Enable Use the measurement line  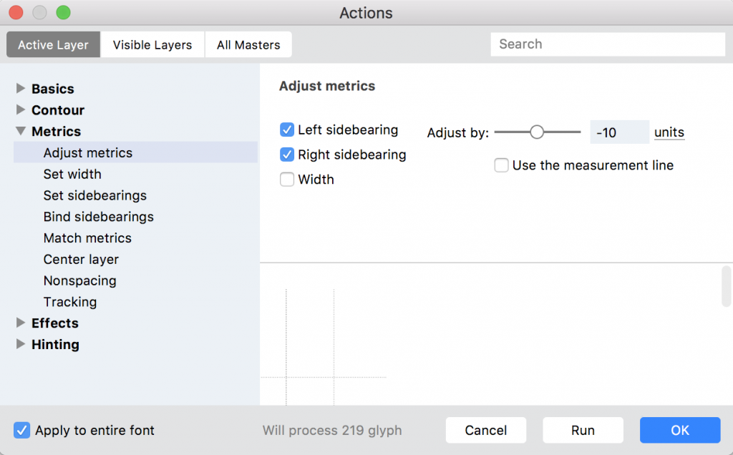click(502, 165)
